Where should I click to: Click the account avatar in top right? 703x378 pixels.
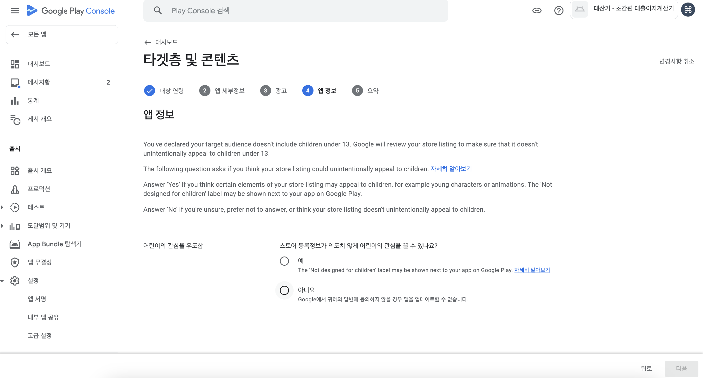coord(688,10)
